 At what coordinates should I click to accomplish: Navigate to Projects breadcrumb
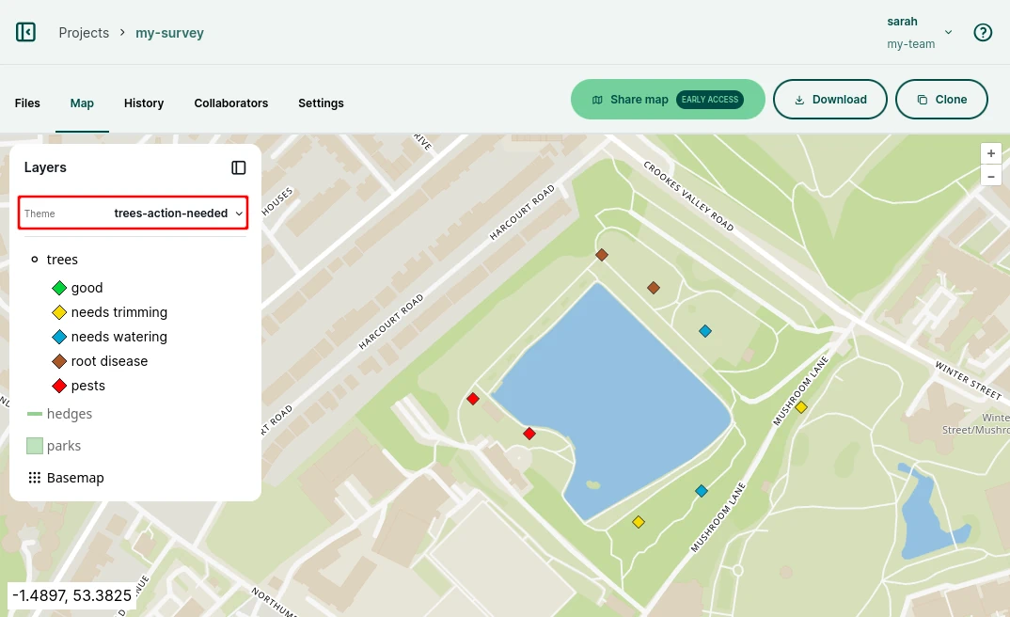coord(84,33)
